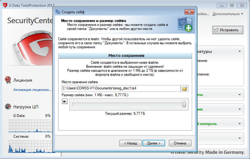Click the G Data shield title icon

pyautogui.click(x=5, y=5)
